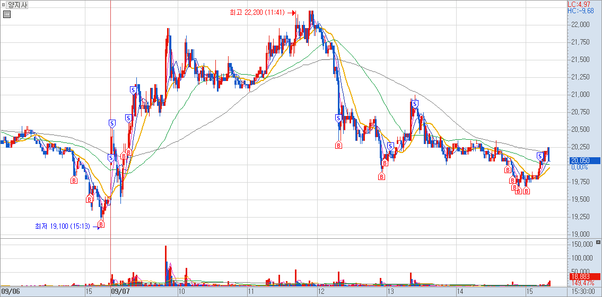Image resolution: width=602 pixels, height=297 pixels.
Task: Click the 양지사 stock name label
Action: [18, 5]
